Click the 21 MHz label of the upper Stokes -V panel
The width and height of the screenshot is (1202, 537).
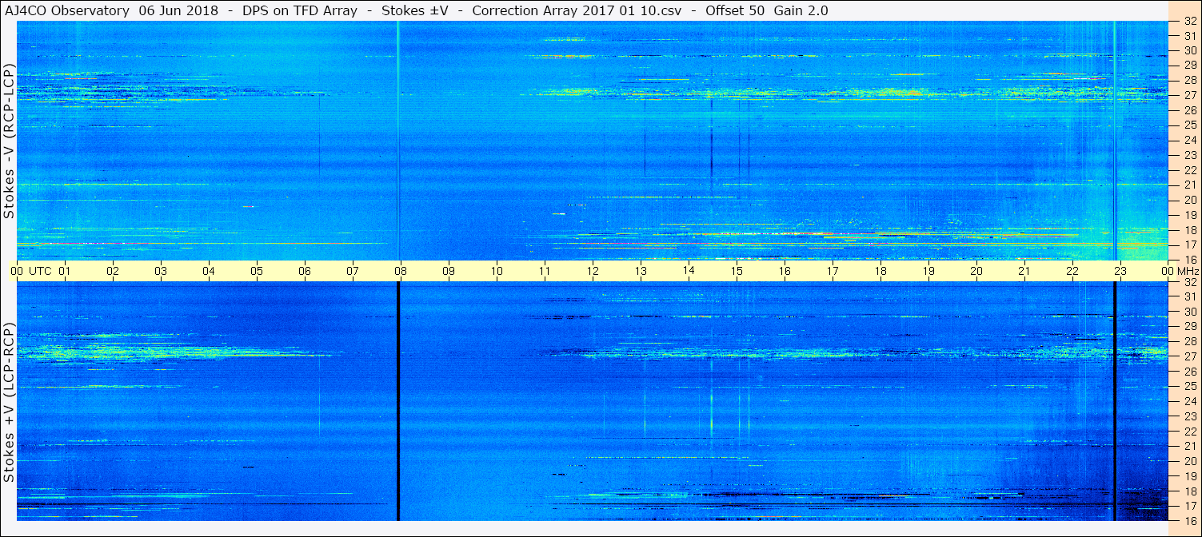point(1189,185)
